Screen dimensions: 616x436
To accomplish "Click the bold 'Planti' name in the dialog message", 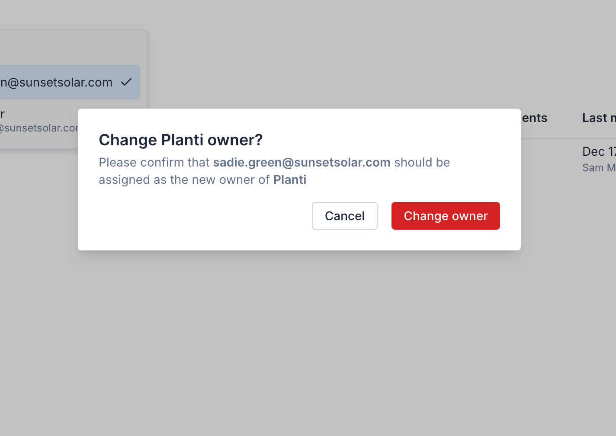I will point(289,180).
